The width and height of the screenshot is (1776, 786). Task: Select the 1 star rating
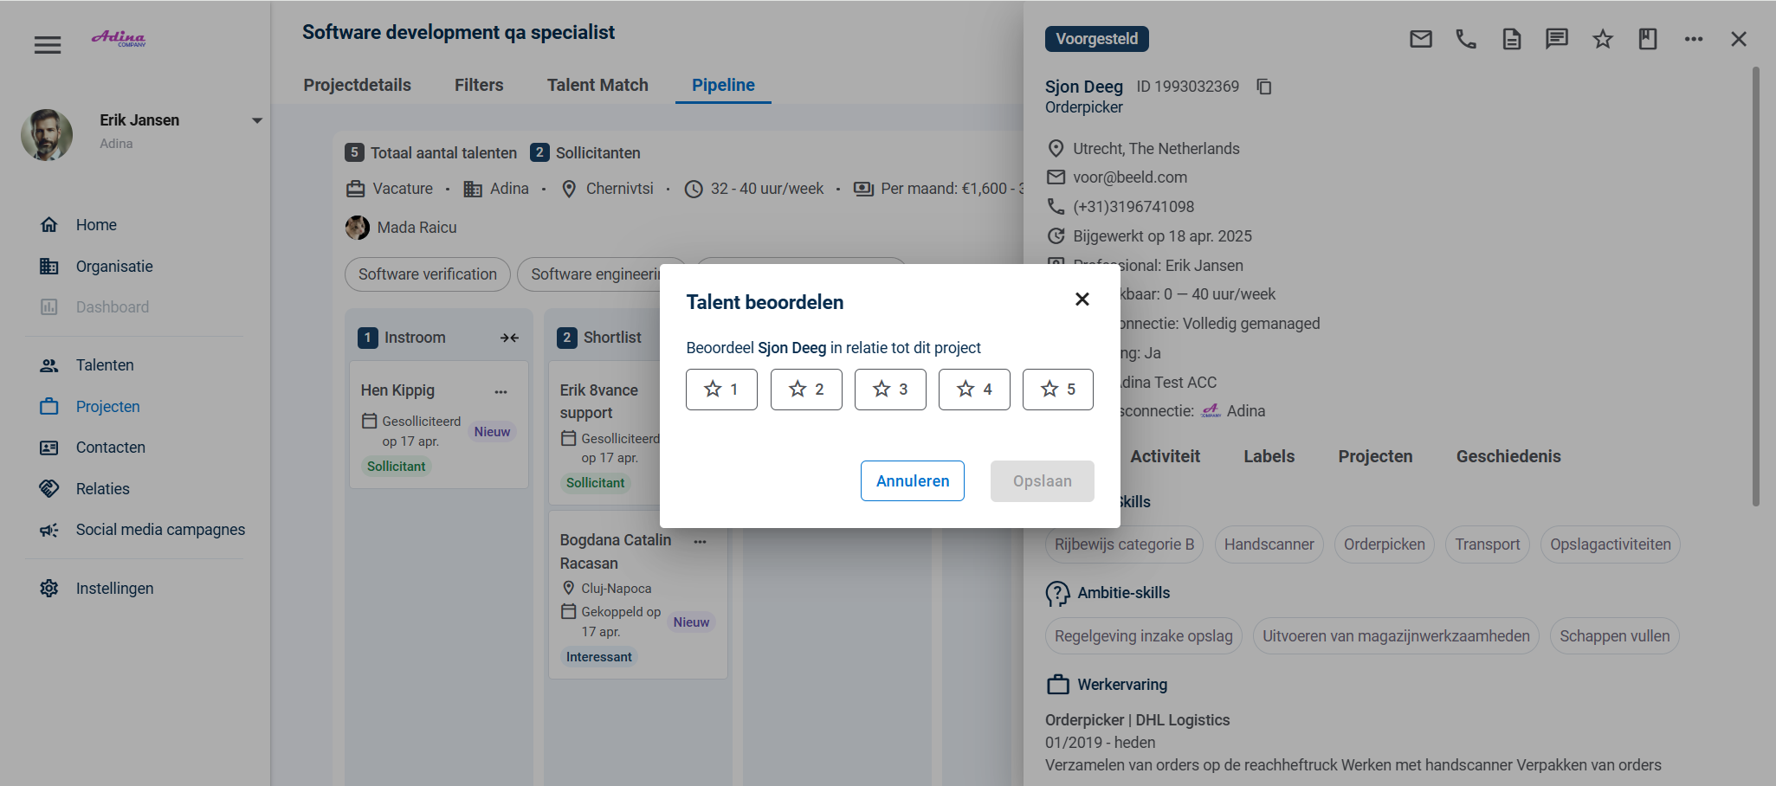point(721,390)
